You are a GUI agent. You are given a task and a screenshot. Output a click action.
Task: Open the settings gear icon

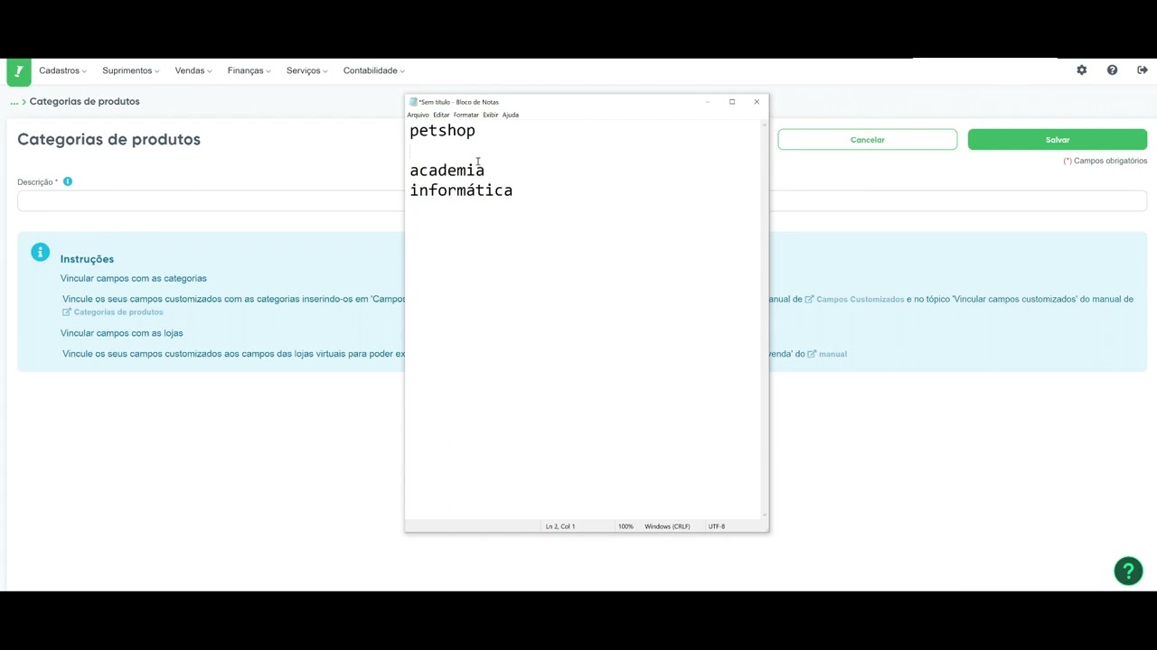[x=1082, y=70]
